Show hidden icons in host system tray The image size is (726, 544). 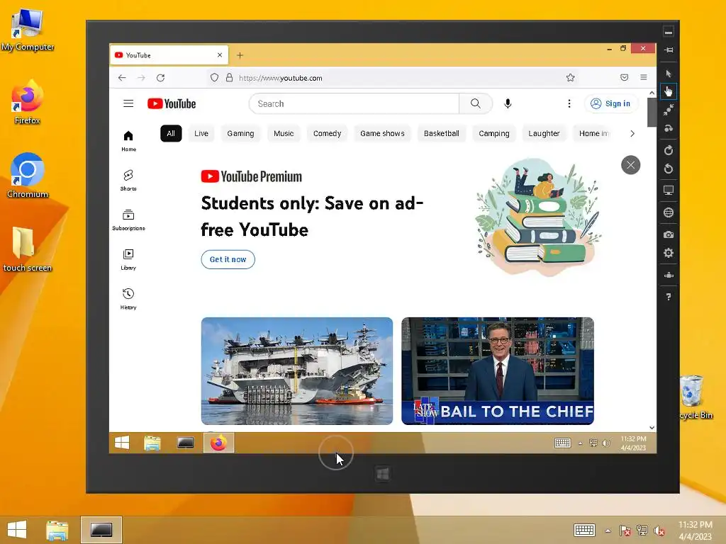point(608,530)
